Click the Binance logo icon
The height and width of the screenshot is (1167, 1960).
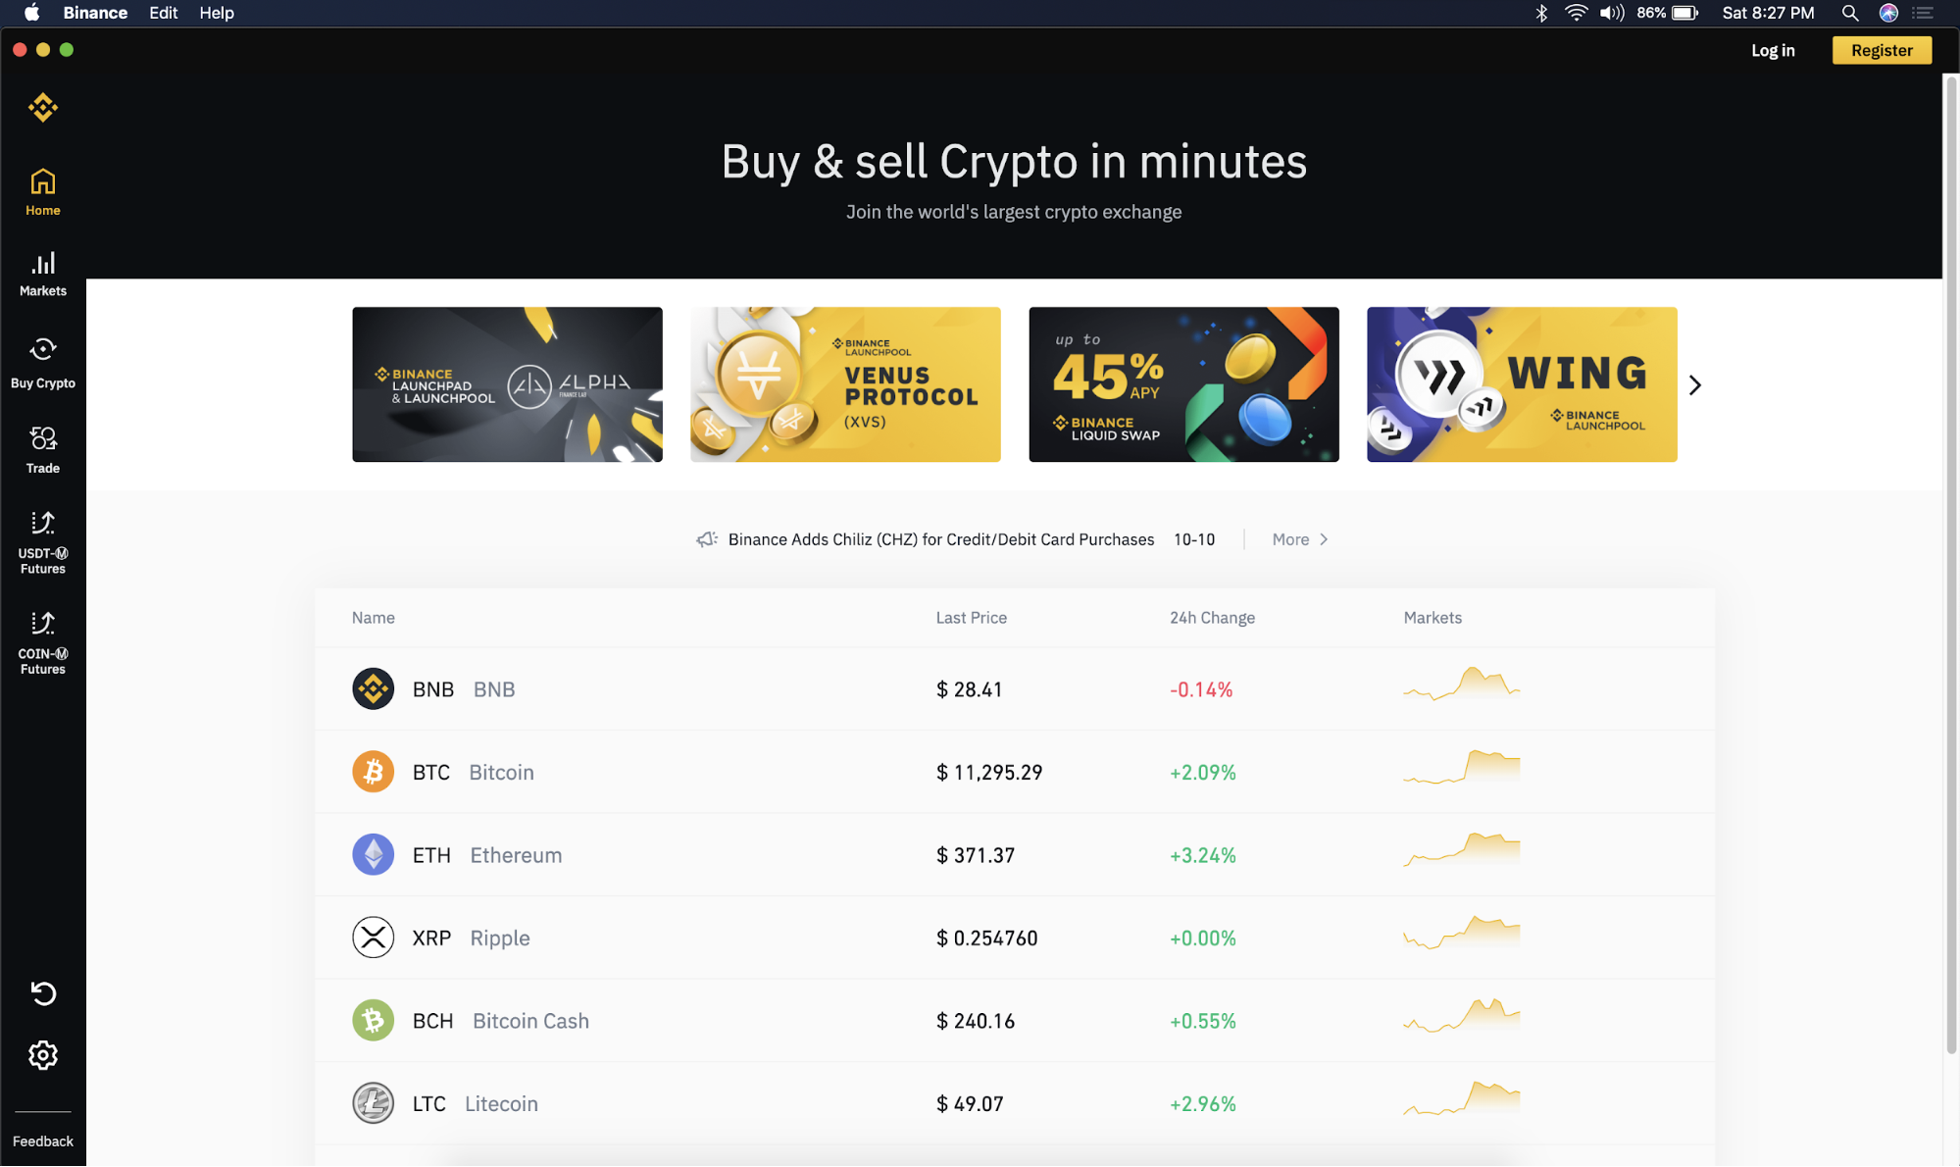tap(43, 107)
